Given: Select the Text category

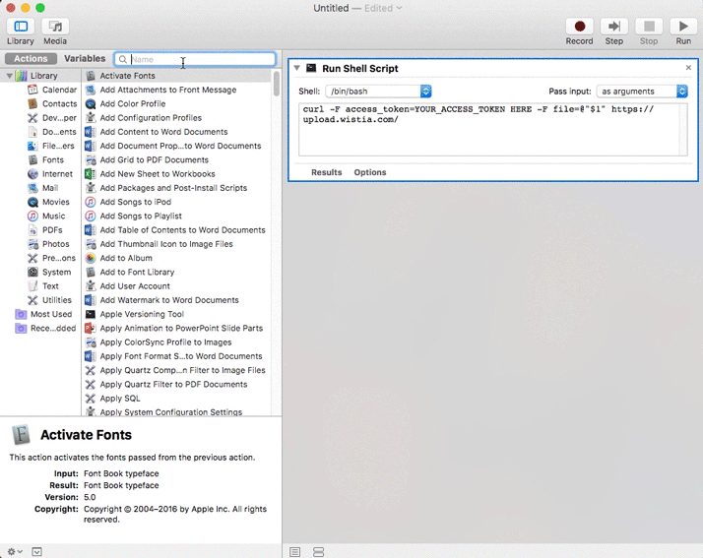Looking at the screenshot, I should [x=43, y=286].
